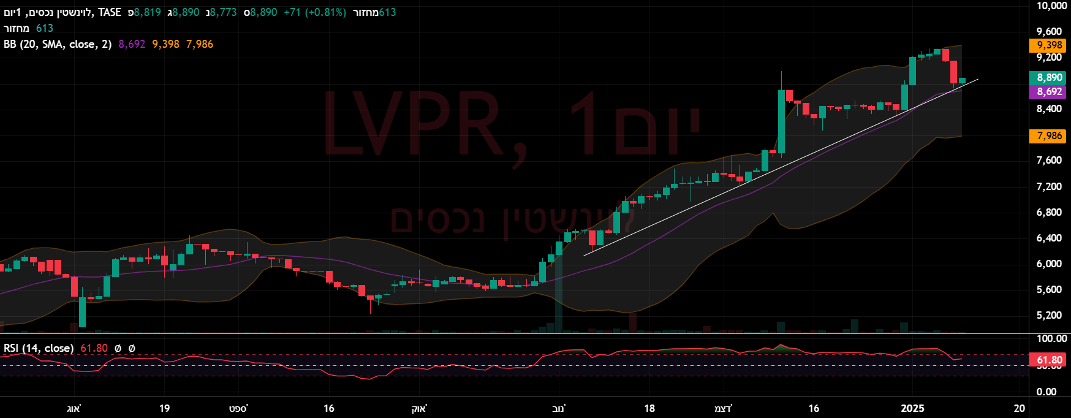The height and width of the screenshot is (418, 1071).
Task: Click the 'נוב month label on the time axis
Action: 559,409
